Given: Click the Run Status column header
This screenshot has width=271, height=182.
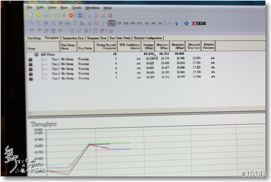Looking at the screenshot, I should click(85, 46).
